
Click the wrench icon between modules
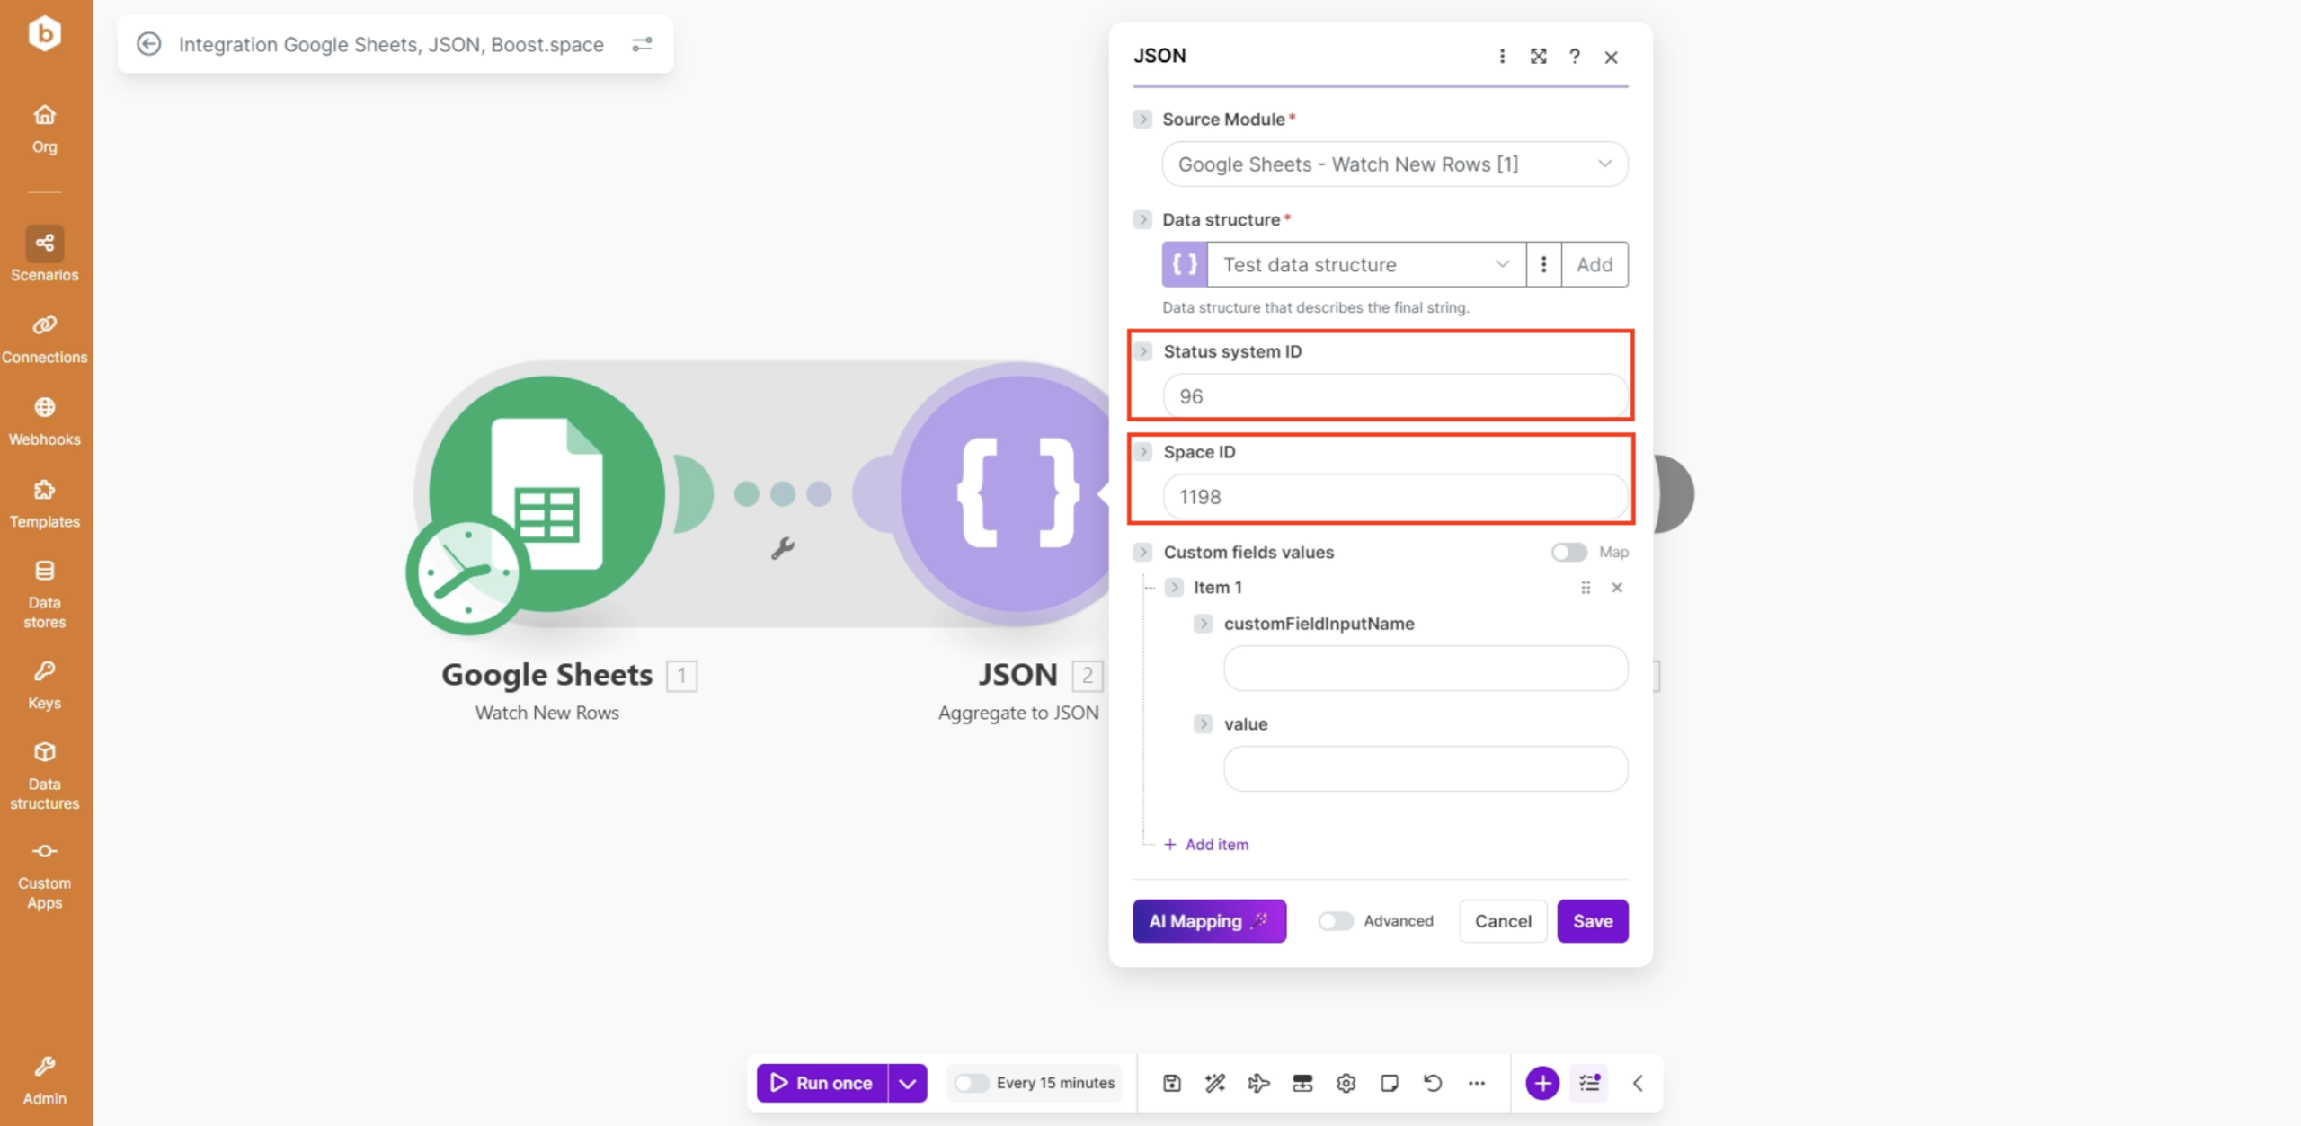(782, 548)
